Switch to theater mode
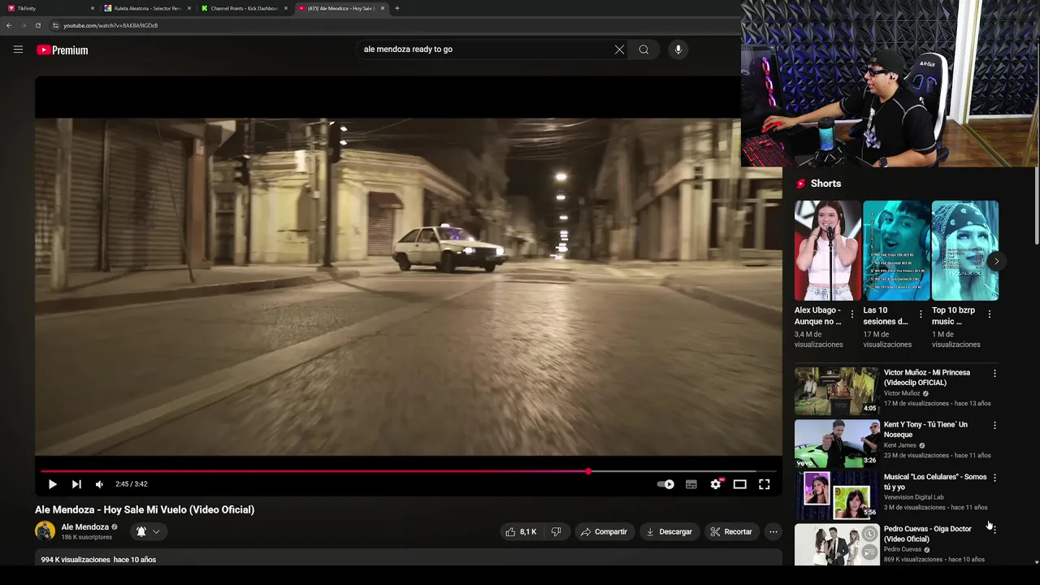Image resolution: width=1040 pixels, height=585 pixels. coord(739,484)
